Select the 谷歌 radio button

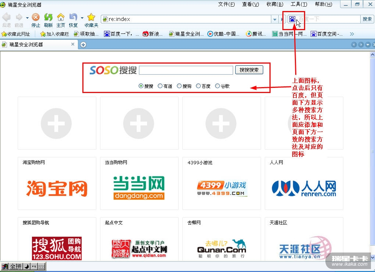[x=217, y=86]
